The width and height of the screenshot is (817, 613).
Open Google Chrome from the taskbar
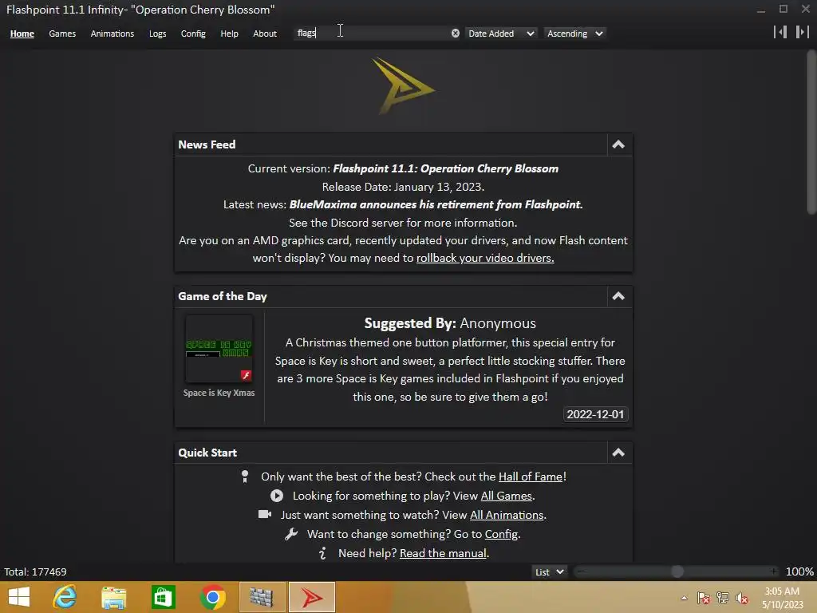click(x=212, y=597)
